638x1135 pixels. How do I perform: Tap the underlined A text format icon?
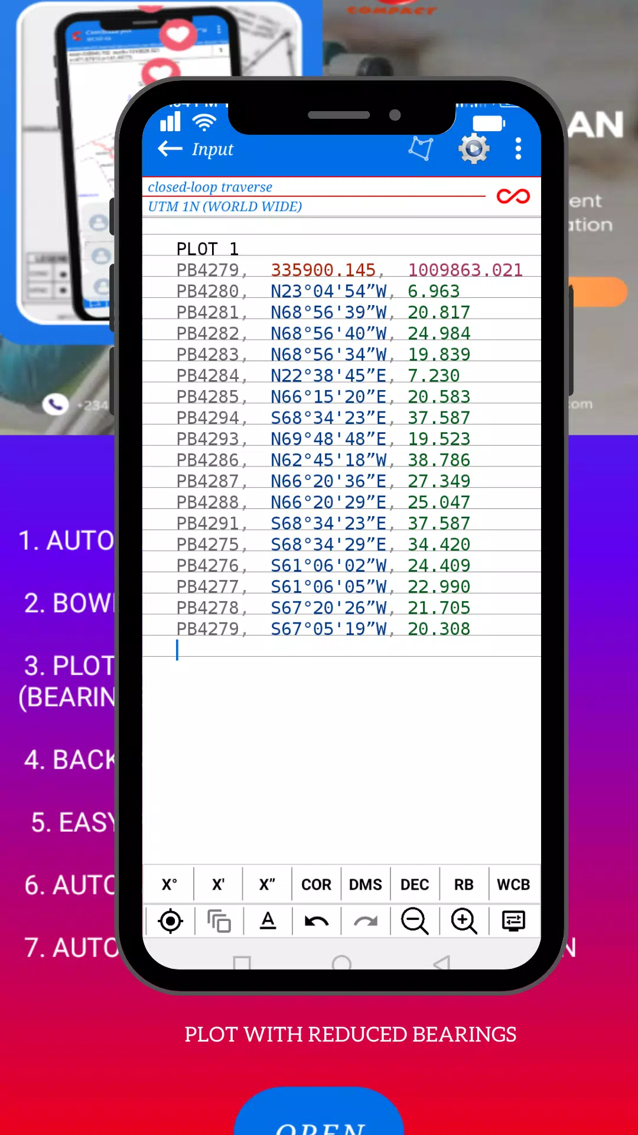click(268, 921)
